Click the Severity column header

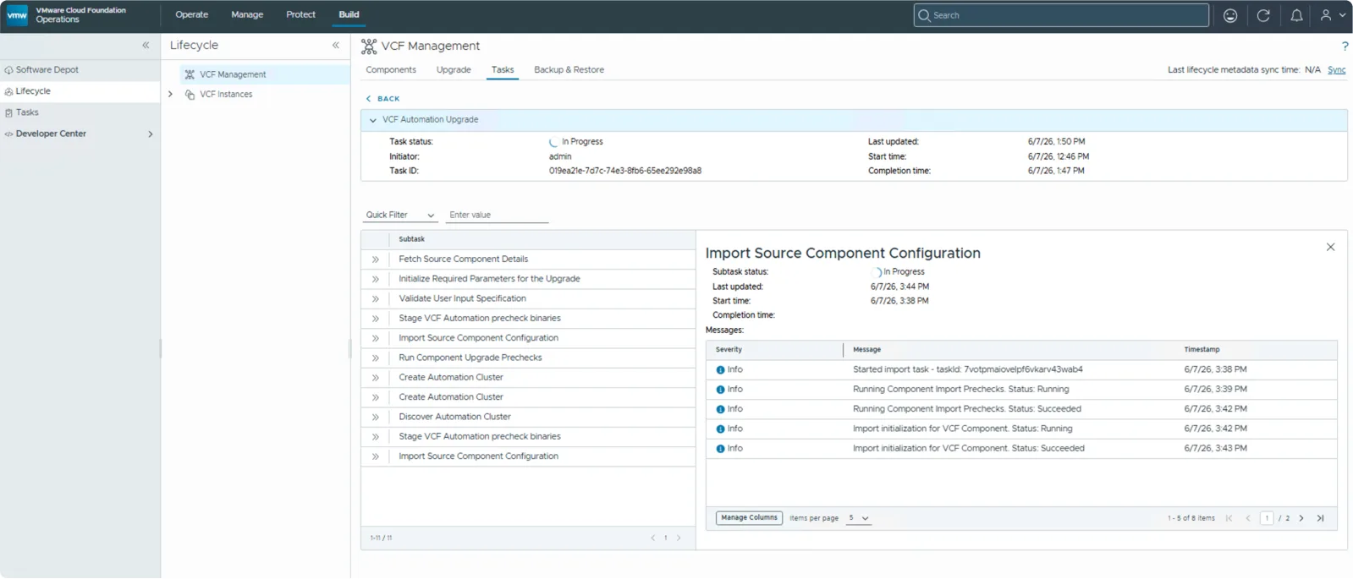[729, 350]
